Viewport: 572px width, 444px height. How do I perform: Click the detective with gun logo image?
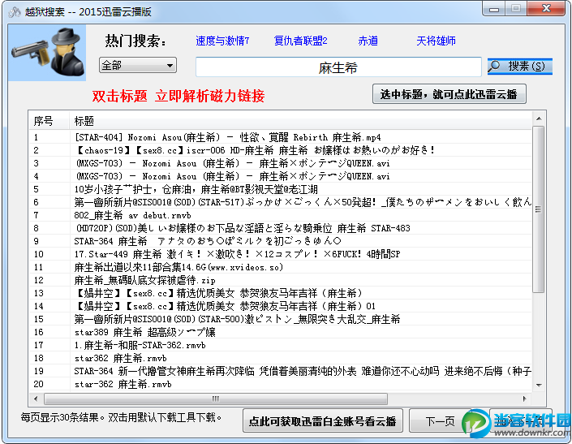click(47, 53)
